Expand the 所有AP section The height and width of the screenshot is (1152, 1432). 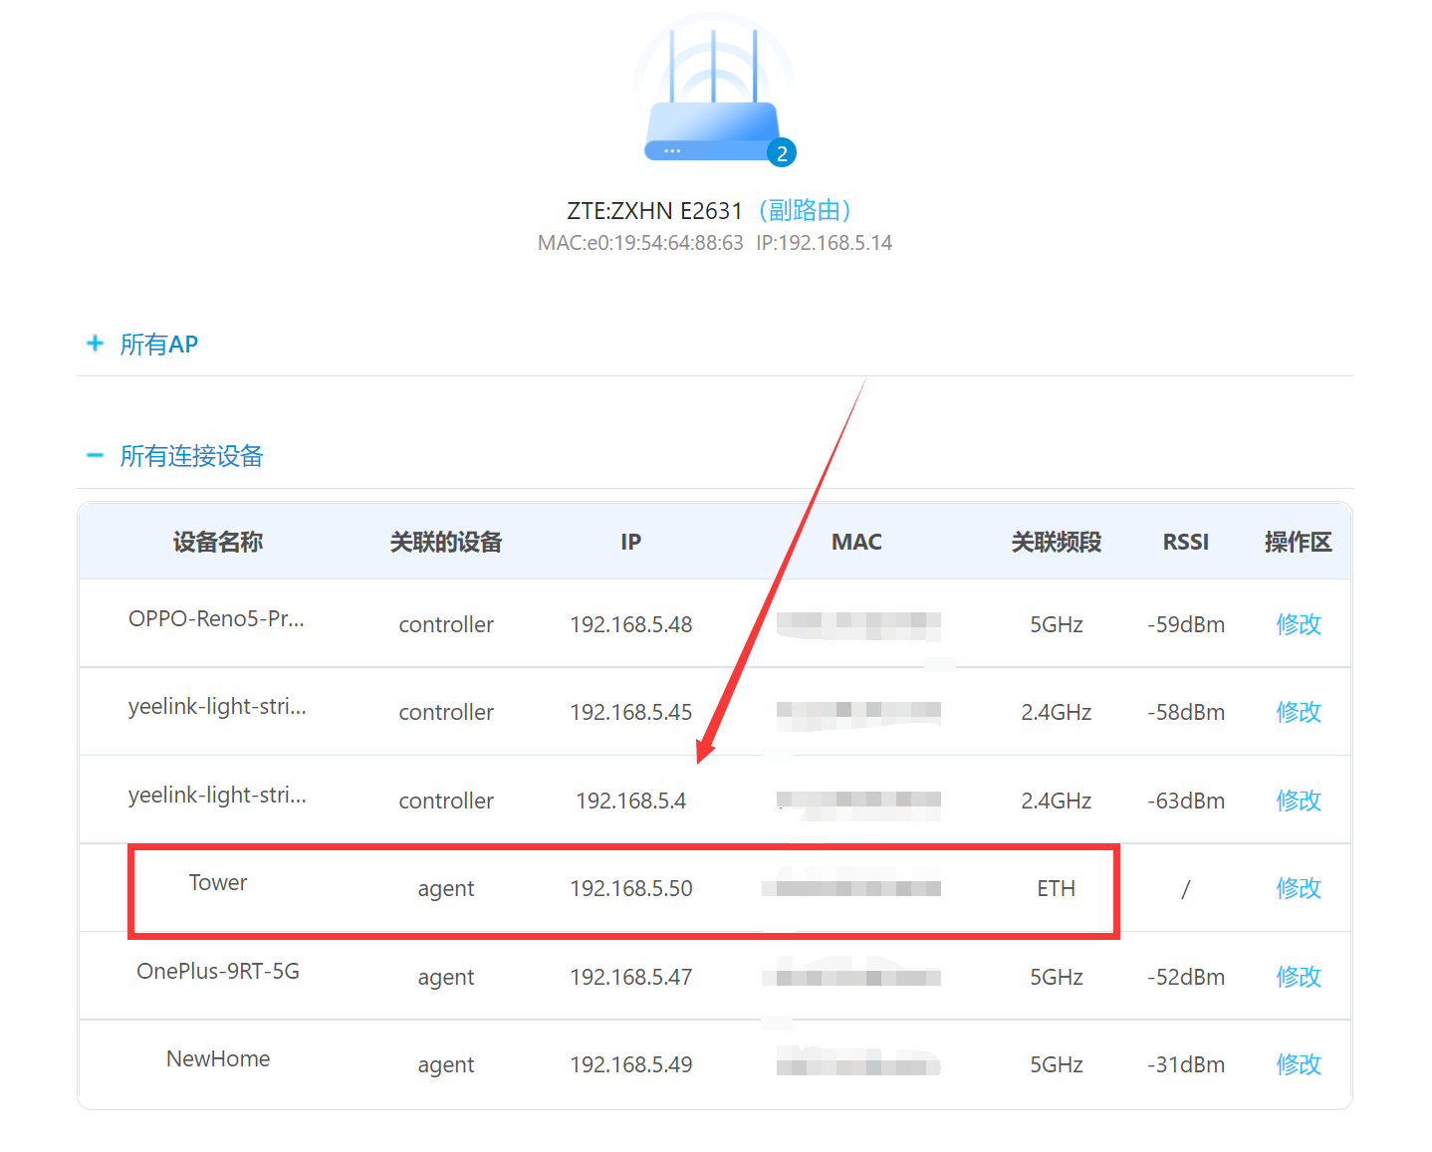click(x=158, y=344)
